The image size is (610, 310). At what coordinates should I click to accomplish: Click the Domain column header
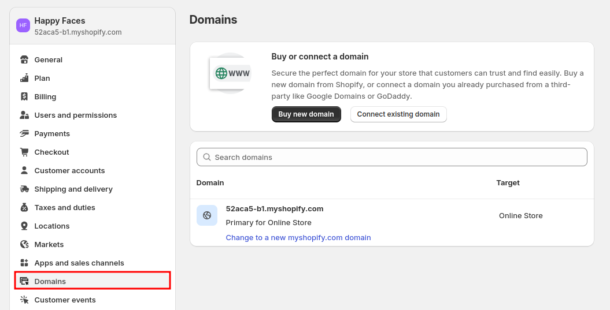coord(210,182)
